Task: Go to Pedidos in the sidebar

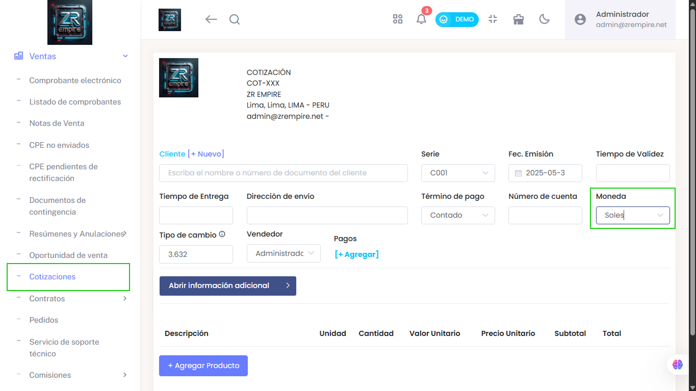Action: click(x=44, y=320)
